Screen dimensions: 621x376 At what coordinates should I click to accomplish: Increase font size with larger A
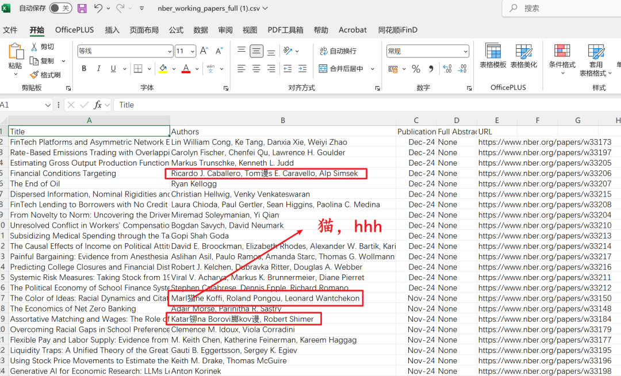click(x=204, y=51)
